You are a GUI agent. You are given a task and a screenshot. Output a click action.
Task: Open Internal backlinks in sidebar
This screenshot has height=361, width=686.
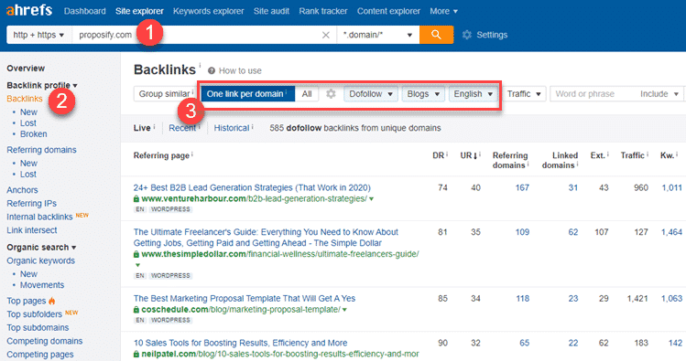pyautogui.click(x=39, y=217)
